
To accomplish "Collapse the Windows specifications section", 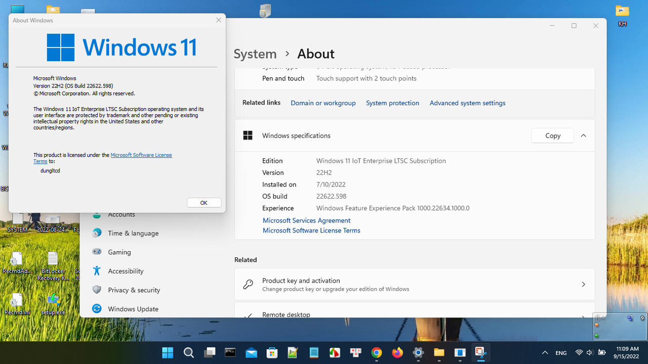I will [583, 135].
